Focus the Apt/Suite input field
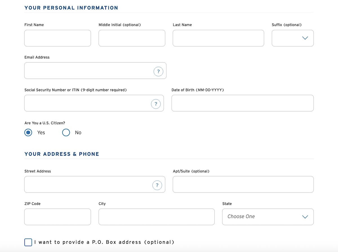The height and width of the screenshot is (252, 338). pyautogui.click(x=243, y=184)
